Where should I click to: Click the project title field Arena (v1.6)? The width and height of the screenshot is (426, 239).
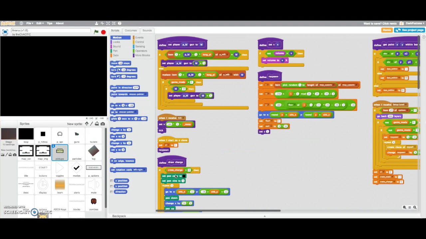coord(51,31)
